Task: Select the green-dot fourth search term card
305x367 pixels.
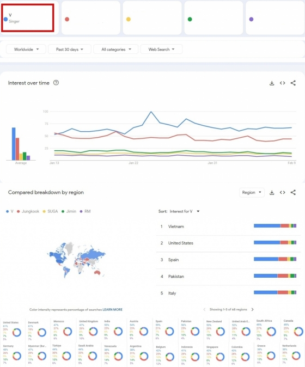Action: point(213,18)
